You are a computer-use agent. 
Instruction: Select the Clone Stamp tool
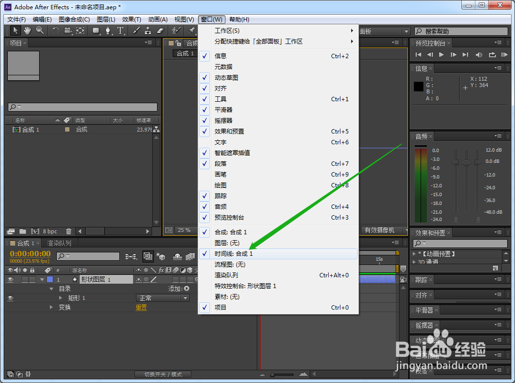coord(148,31)
